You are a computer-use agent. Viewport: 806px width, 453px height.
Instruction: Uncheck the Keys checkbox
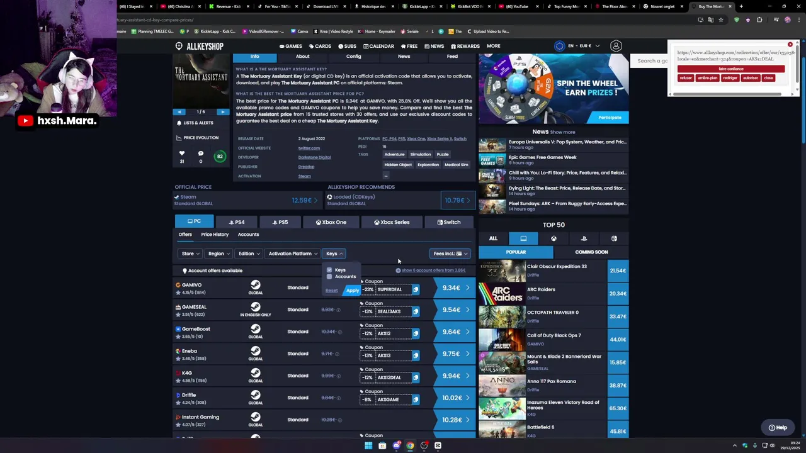coord(329,270)
